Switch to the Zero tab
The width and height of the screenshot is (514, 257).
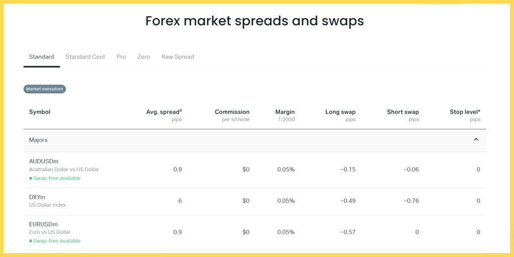[144, 57]
